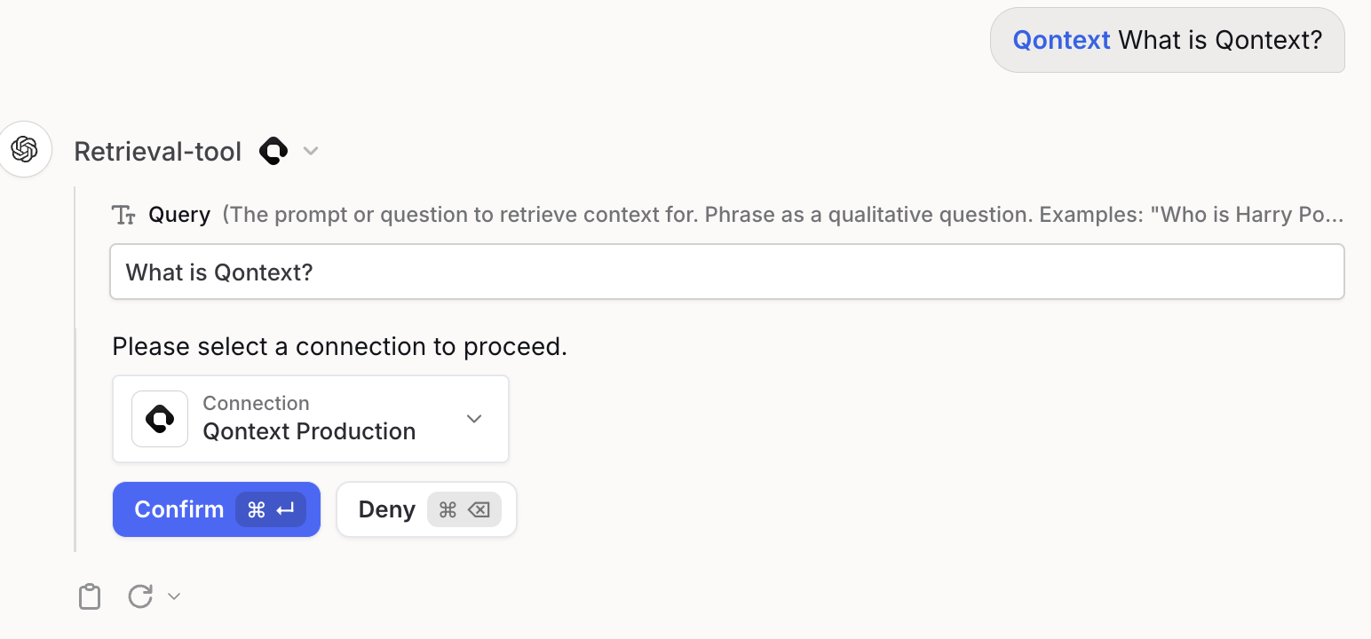The width and height of the screenshot is (1371, 639).
Task: Click the truncated Query description hint text
Action: [x=781, y=214]
